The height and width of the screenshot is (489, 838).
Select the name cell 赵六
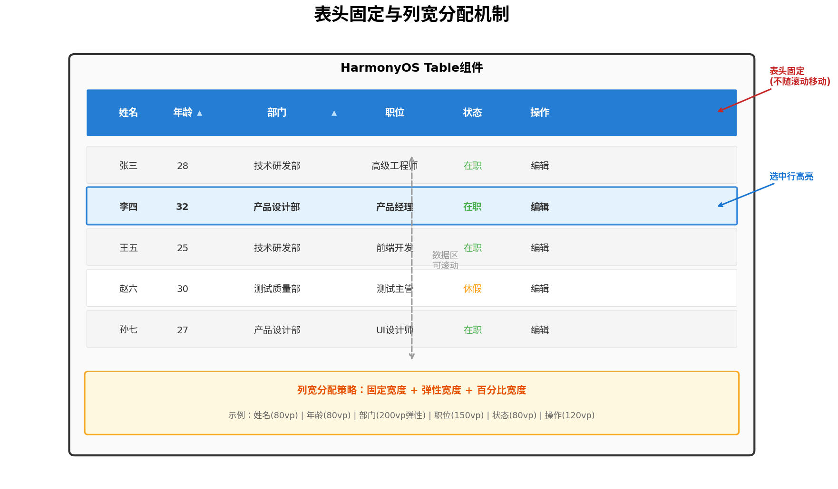pyautogui.click(x=128, y=289)
